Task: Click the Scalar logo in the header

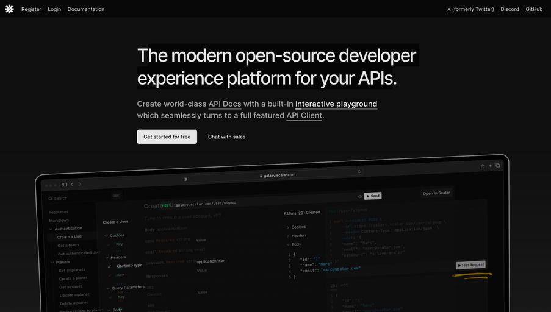Action: click(x=9, y=9)
